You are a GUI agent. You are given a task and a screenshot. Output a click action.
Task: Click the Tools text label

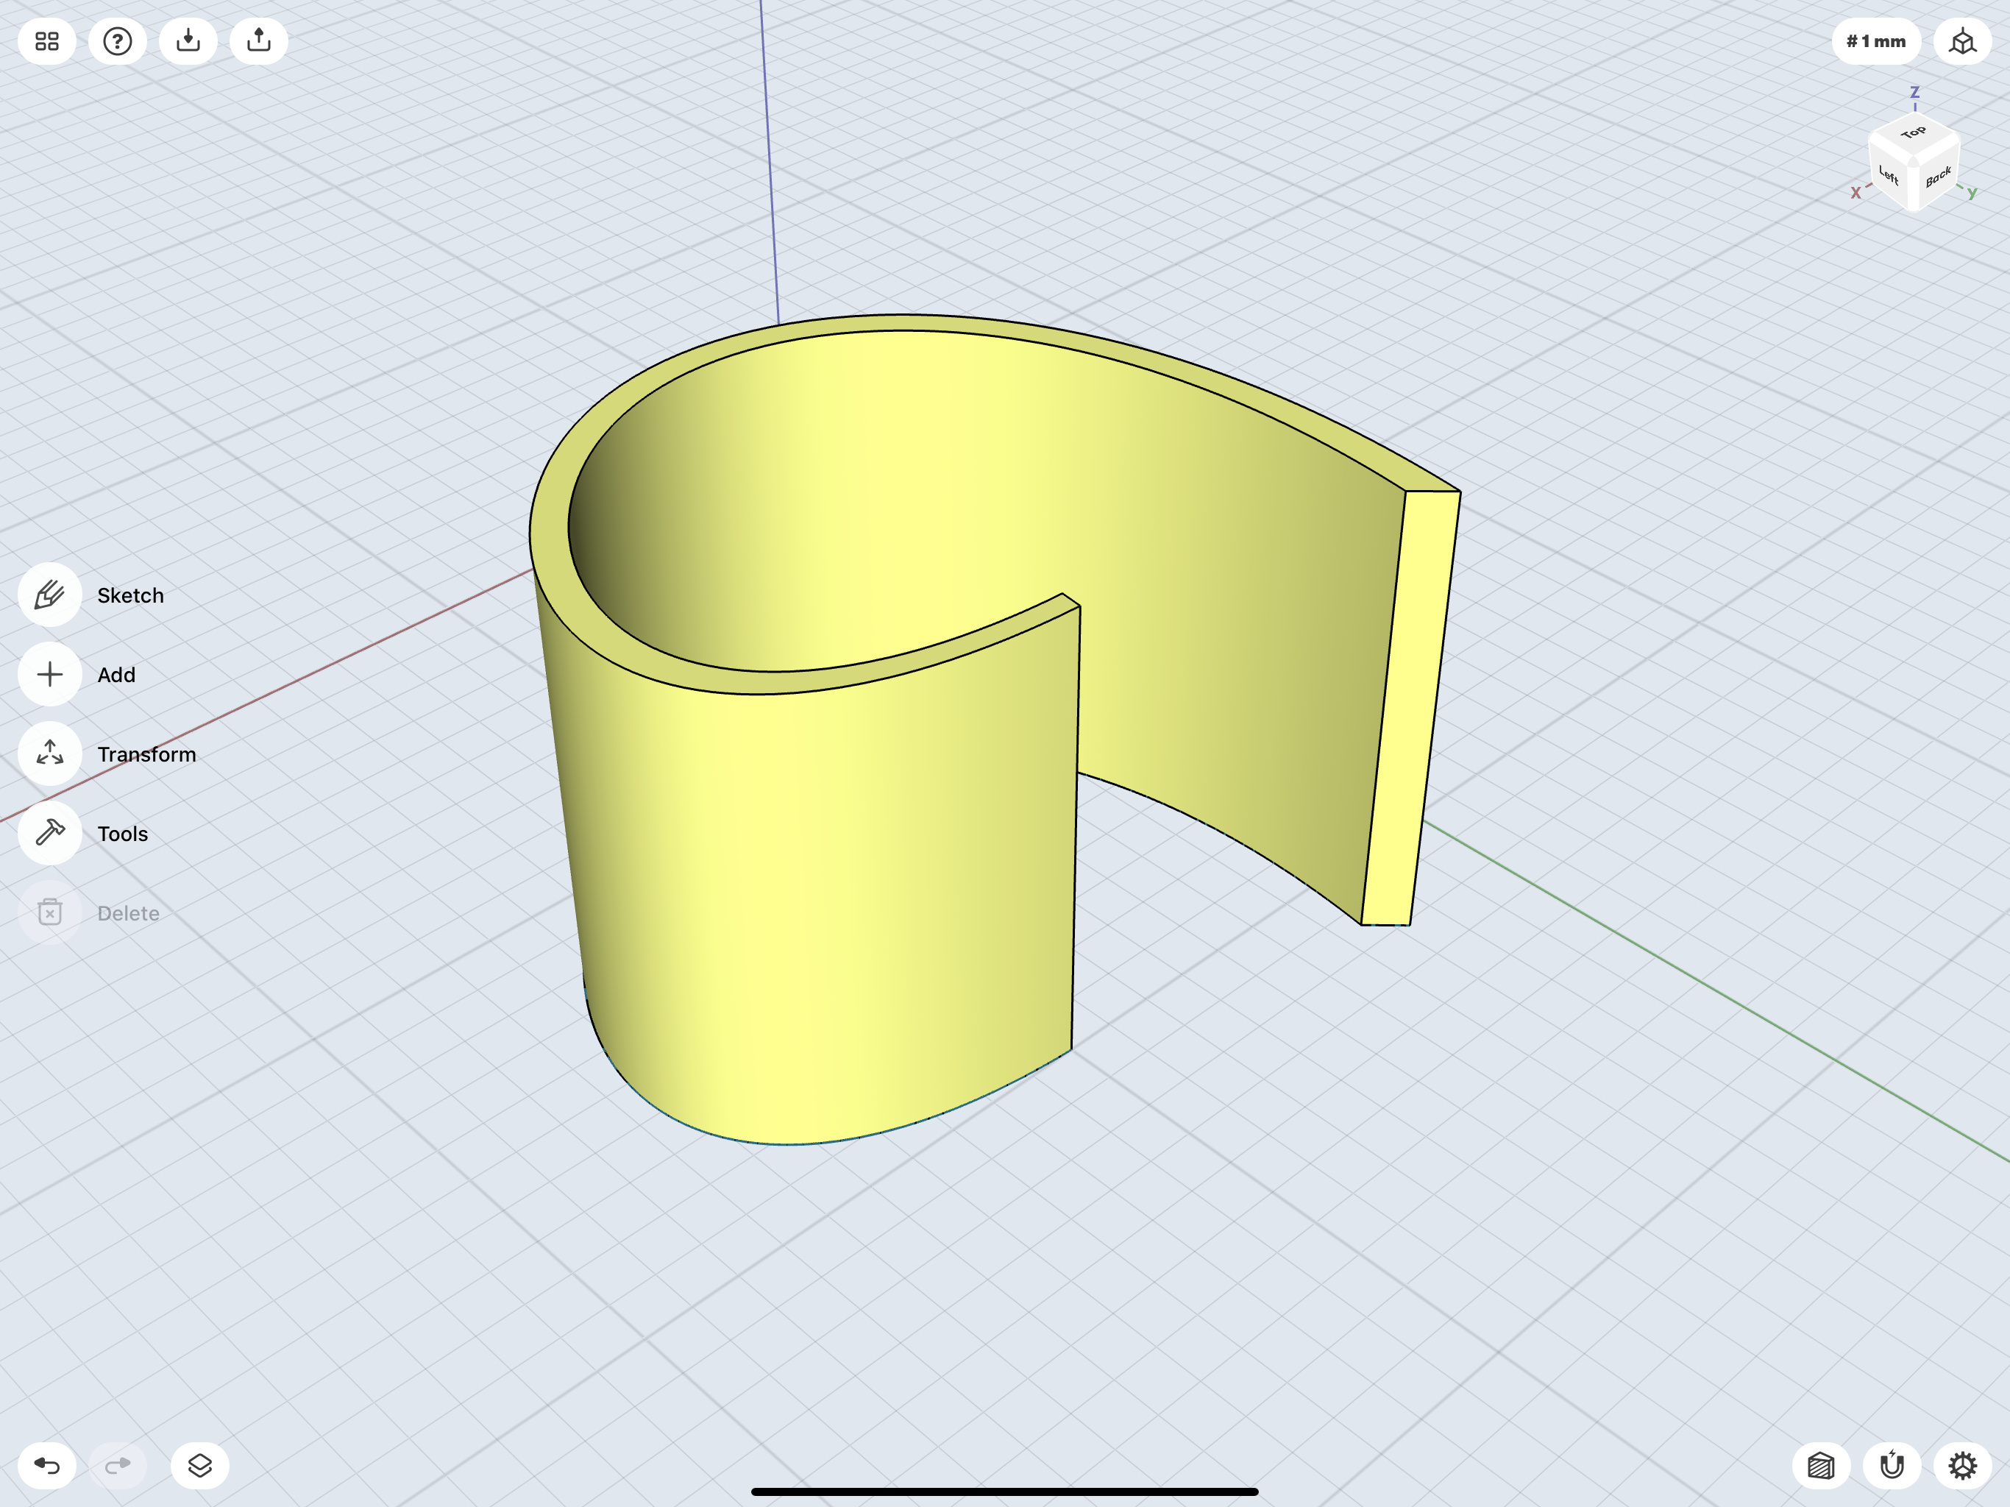point(123,834)
